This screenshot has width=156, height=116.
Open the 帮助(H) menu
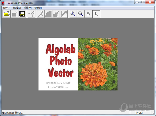click(x=38, y=8)
